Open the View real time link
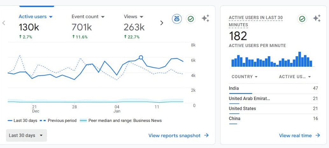 click(x=295, y=136)
